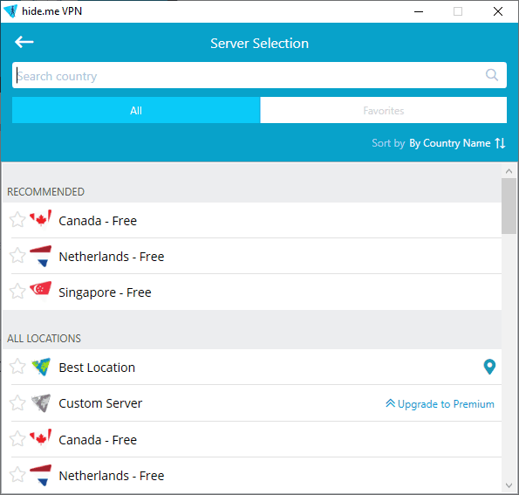Click the Best Location world map icon
Screen dimensions: 519x495
41,367
